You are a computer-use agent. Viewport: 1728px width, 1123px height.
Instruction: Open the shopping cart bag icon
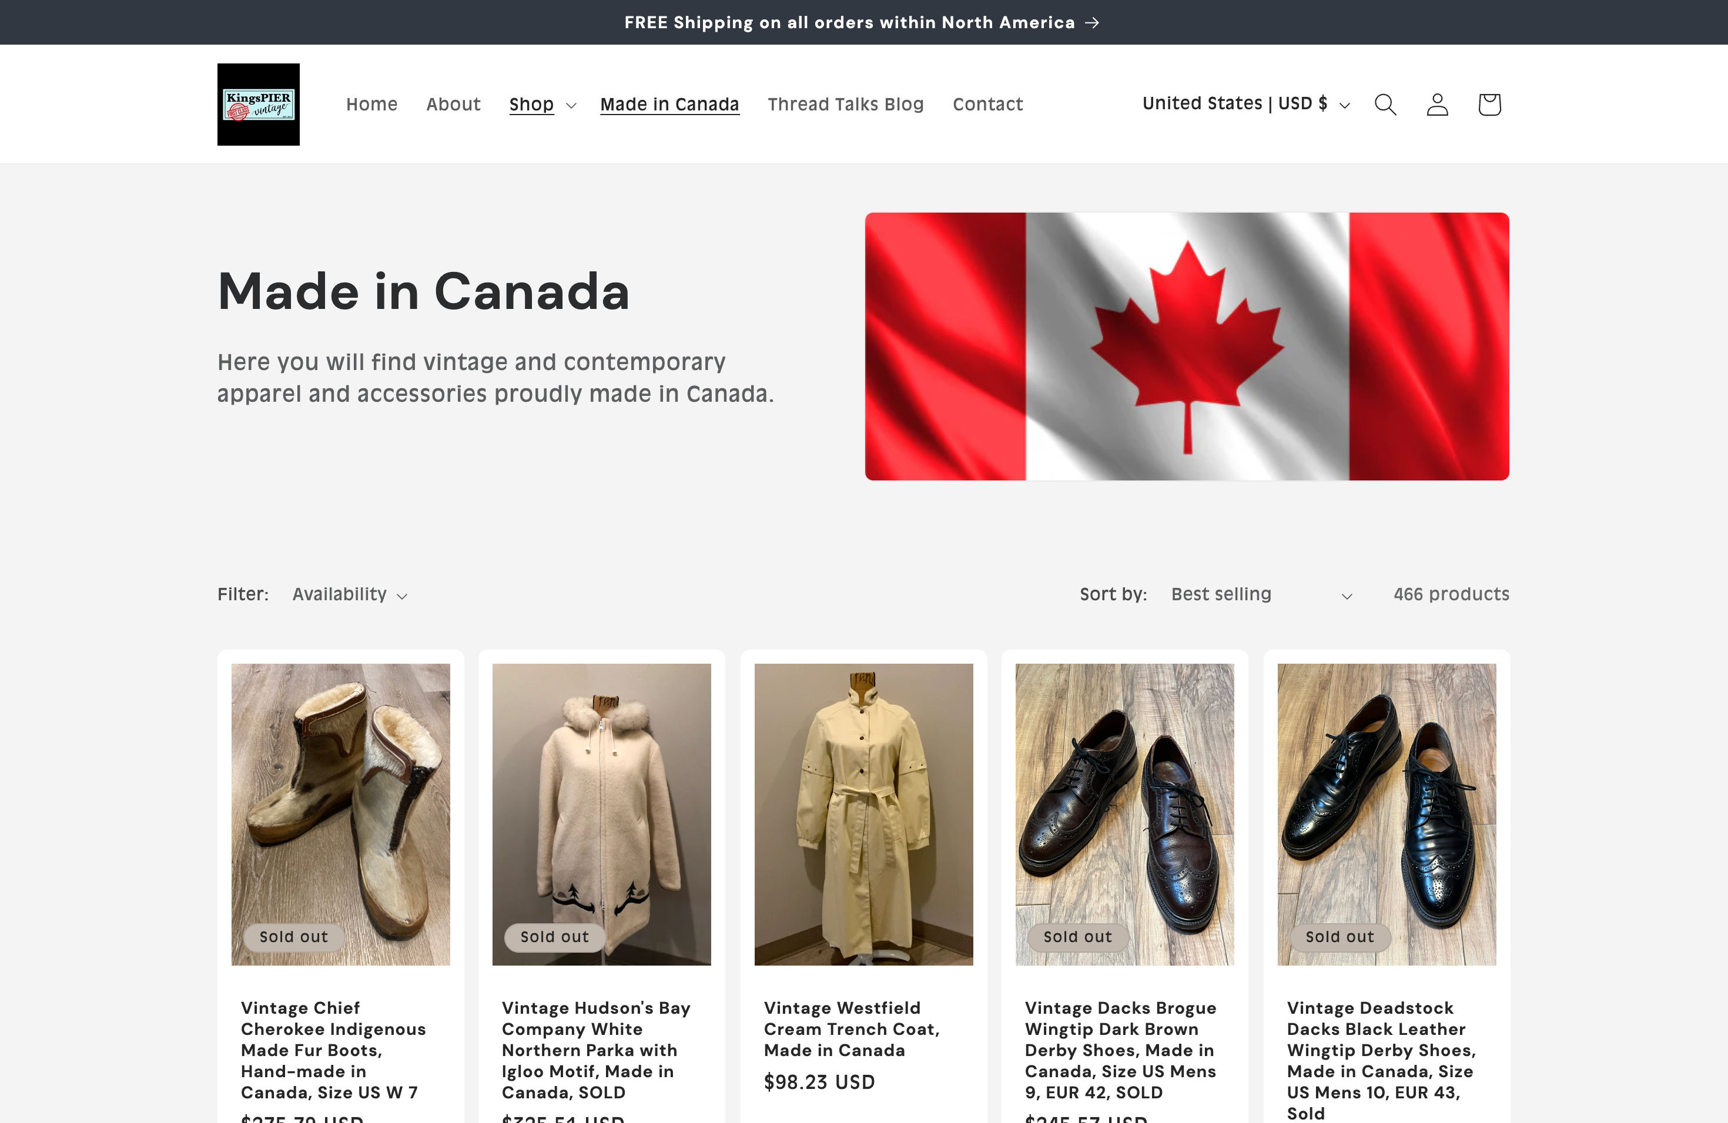click(1489, 105)
